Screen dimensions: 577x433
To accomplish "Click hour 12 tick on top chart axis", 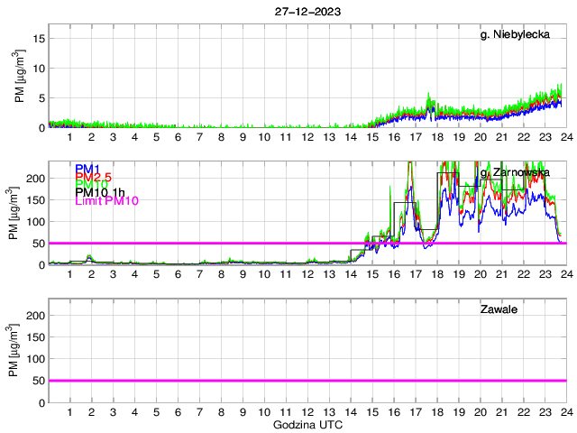I will pyautogui.click(x=307, y=137).
